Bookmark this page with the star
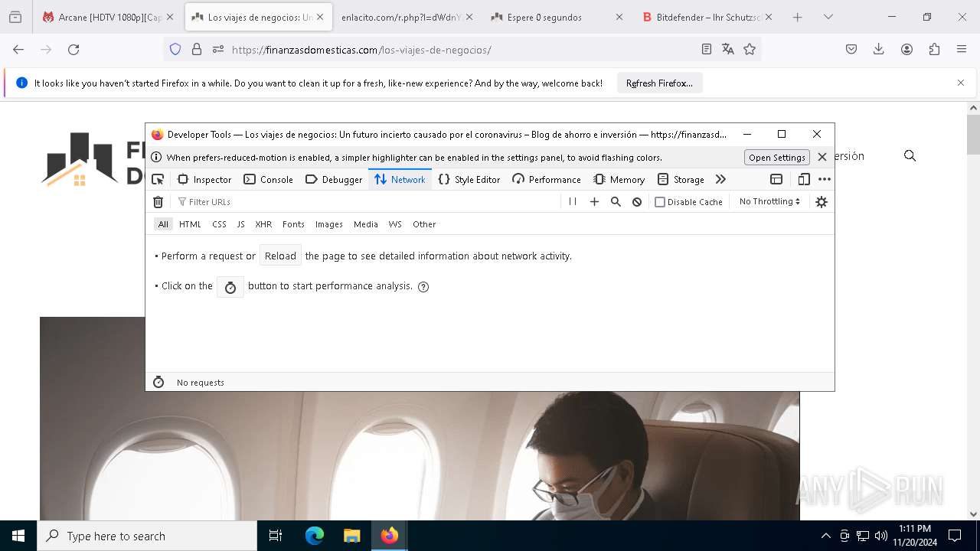Image resolution: width=980 pixels, height=551 pixels. point(750,49)
